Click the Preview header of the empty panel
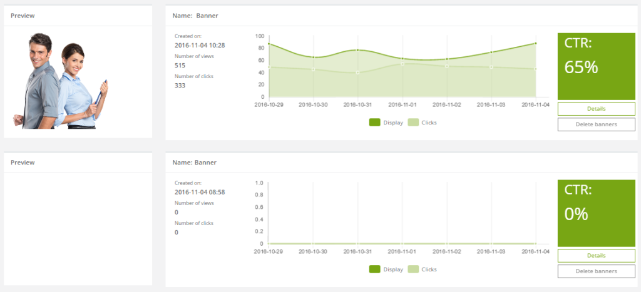The width and height of the screenshot is (641, 292). point(23,163)
